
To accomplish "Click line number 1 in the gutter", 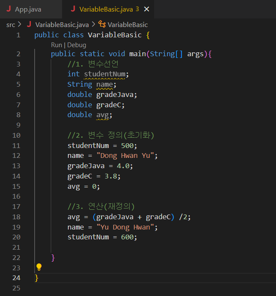I will 18,35.
